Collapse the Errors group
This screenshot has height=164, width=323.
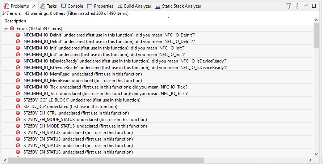tap(6, 29)
